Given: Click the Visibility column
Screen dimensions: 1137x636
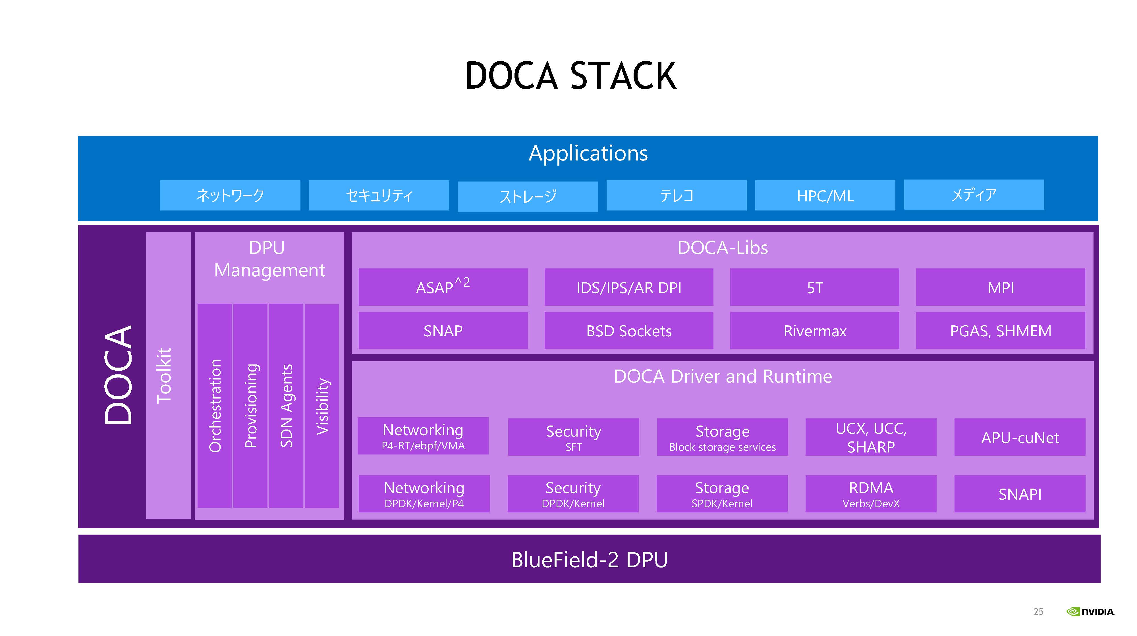Looking at the screenshot, I should [322, 406].
